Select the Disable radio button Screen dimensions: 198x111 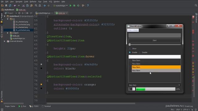pos(140,52)
